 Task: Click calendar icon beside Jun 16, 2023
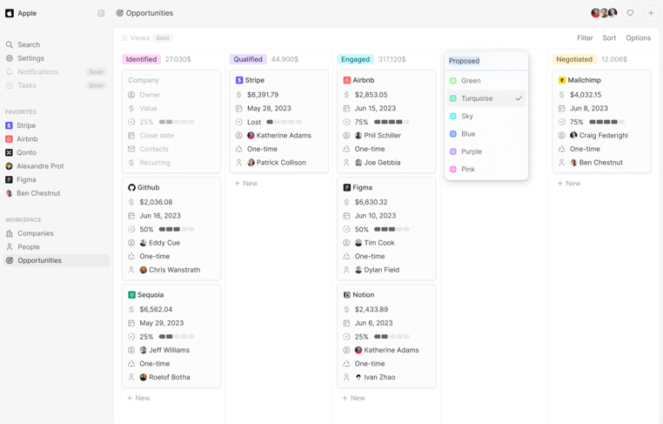click(131, 216)
